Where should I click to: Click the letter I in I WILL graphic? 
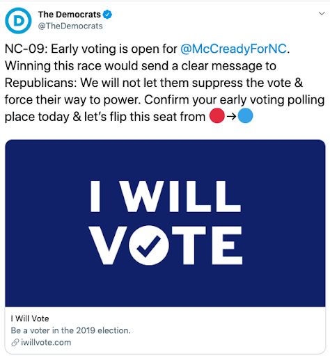point(95,196)
